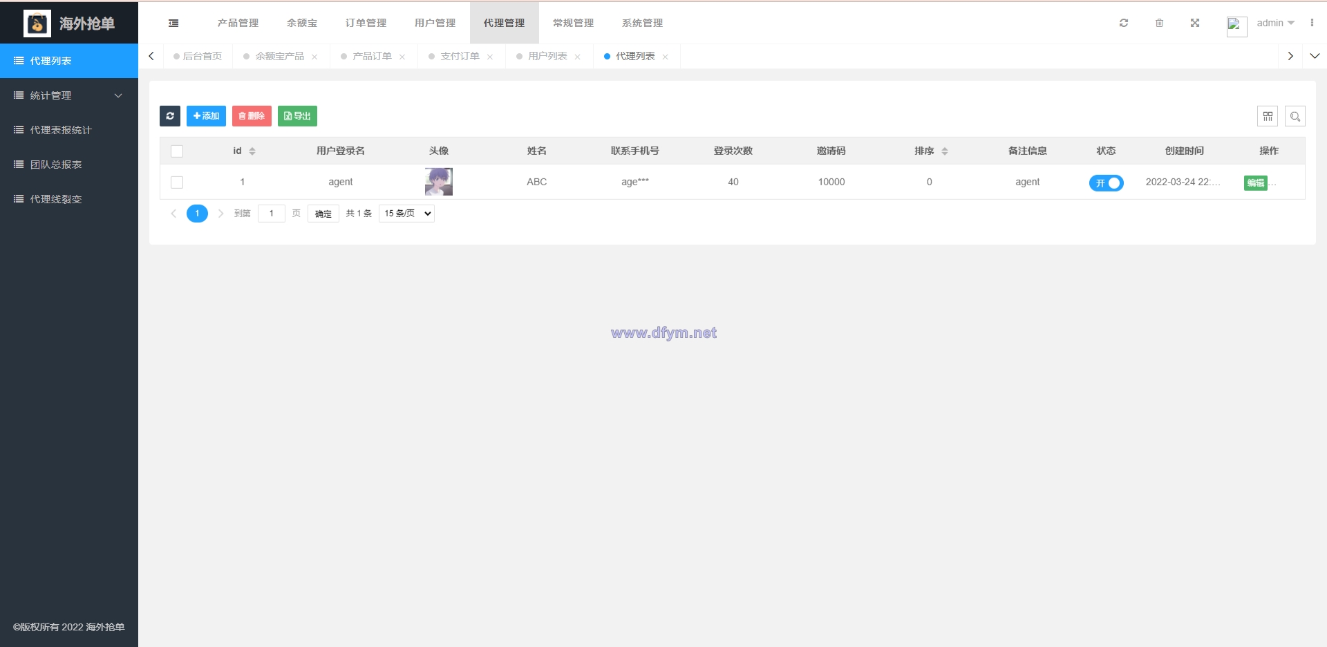The height and width of the screenshot is (647, 1327).
Task: Check the agent row checkbox
Action: [177, 182]
